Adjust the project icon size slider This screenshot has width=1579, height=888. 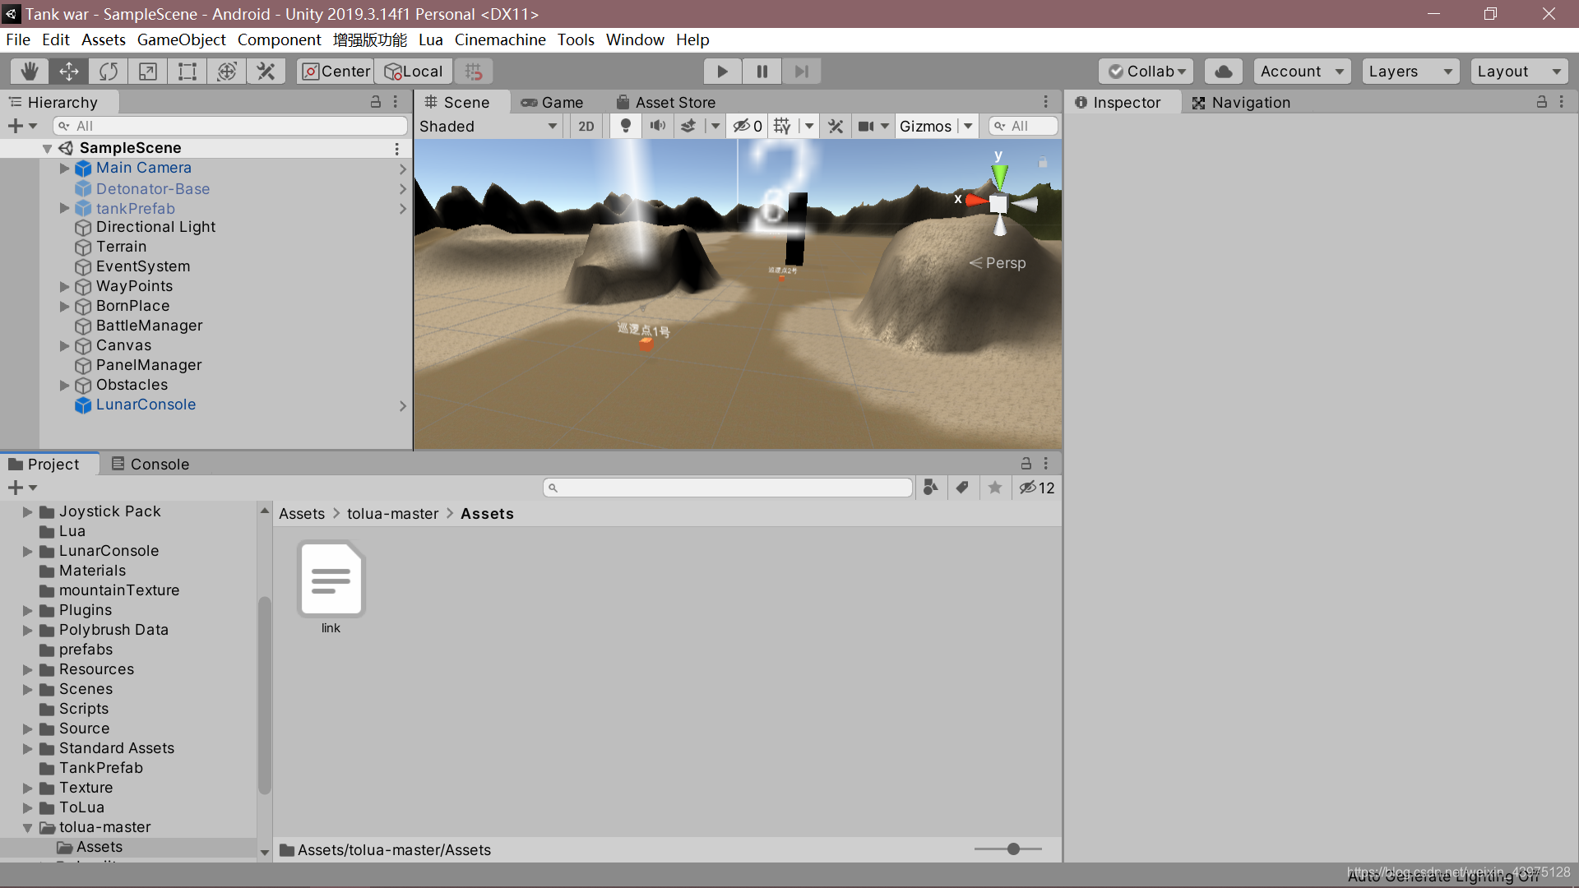[1013, 849]
